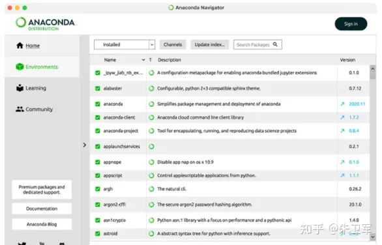Uncheck the alabaster package checkbox
This screenshot has width=382, height=245.
tap(98, 89)
